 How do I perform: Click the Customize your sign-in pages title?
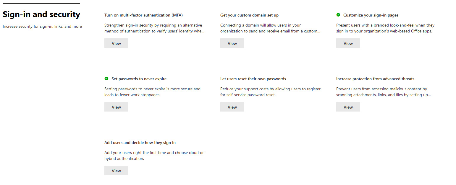click(371, 15)
